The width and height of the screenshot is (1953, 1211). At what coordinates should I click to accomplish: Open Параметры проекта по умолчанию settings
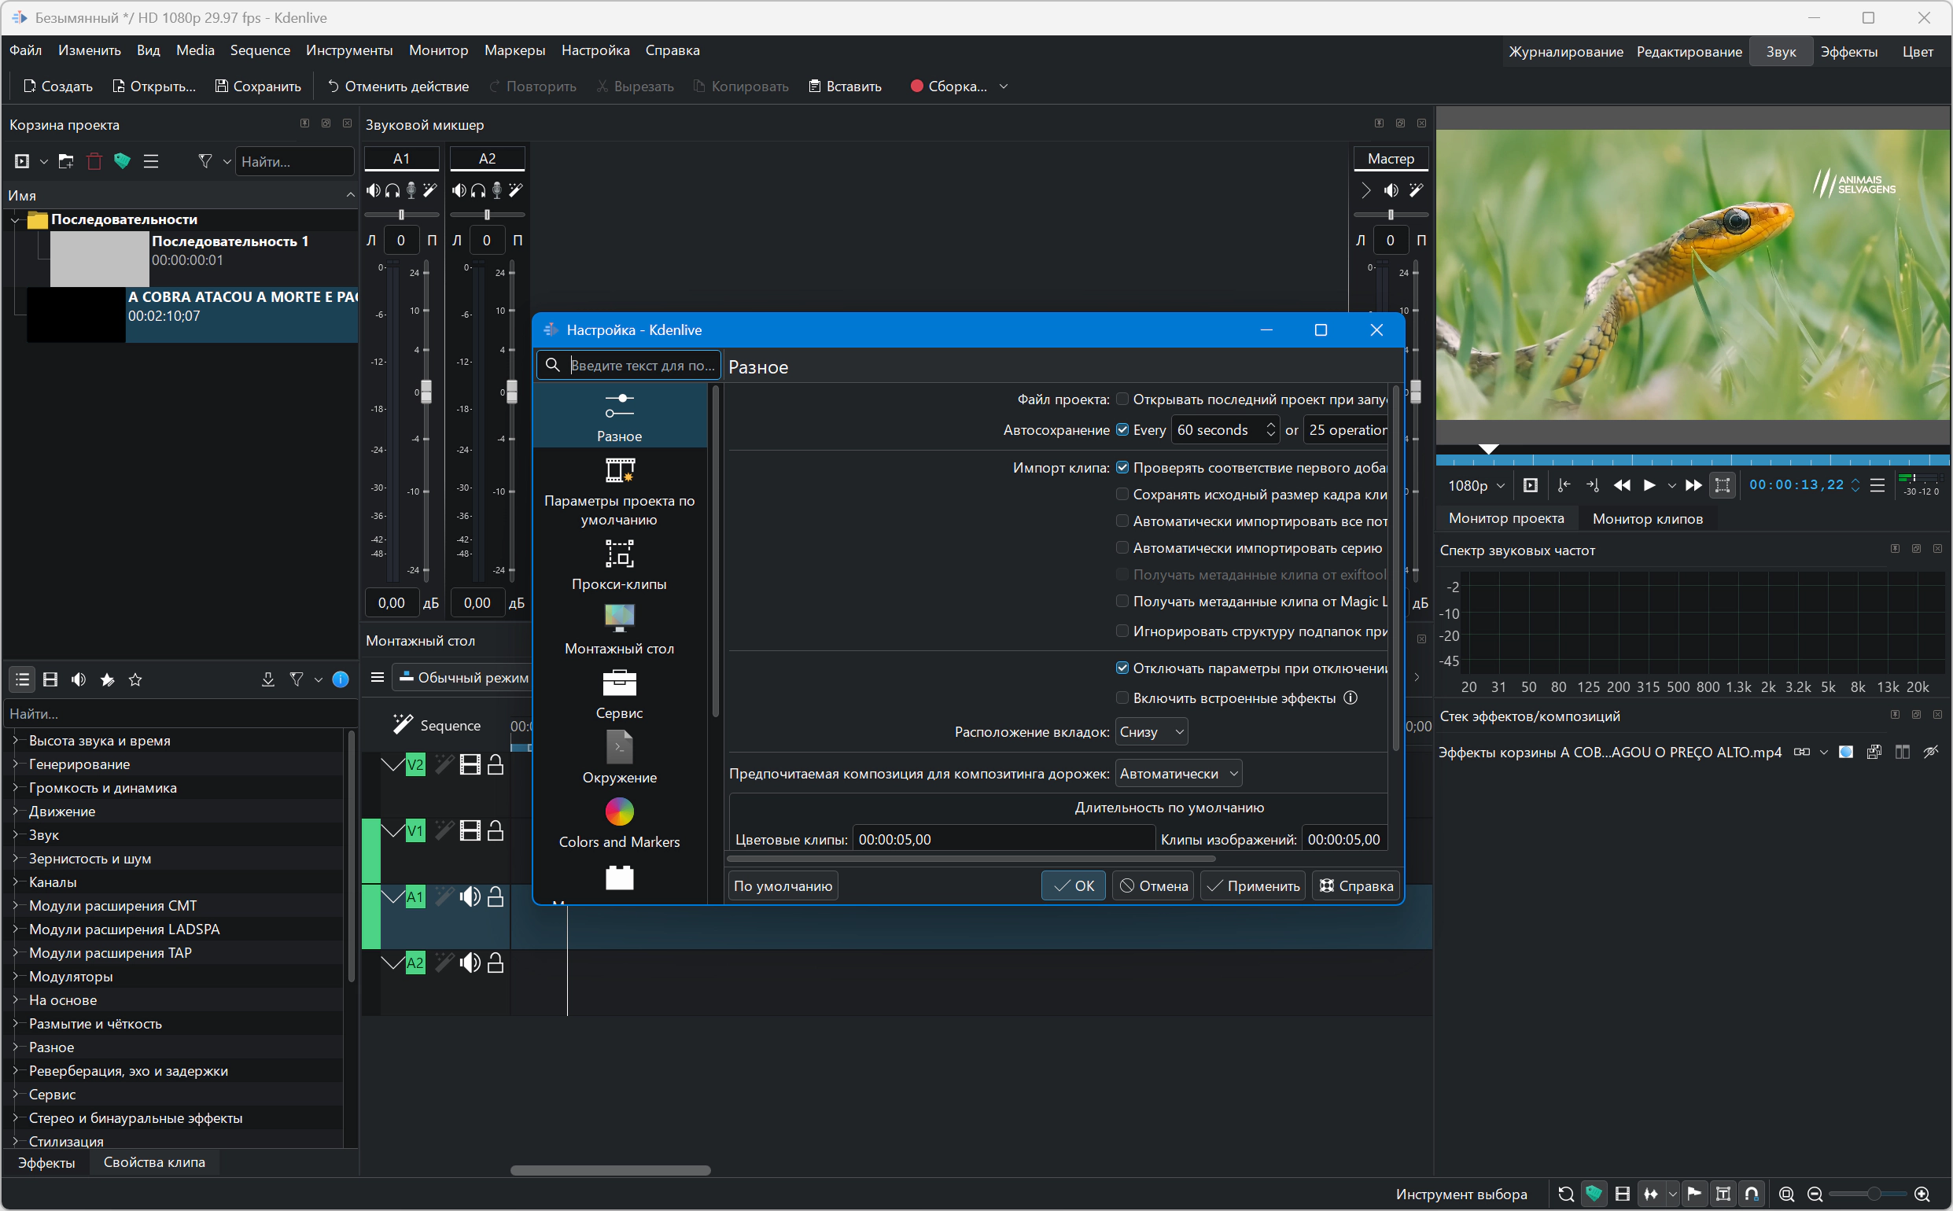coord(619,491)
